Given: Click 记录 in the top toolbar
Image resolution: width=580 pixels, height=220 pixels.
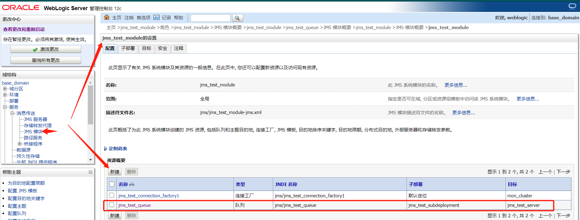Looking at the screenshot, I should 166,18.
